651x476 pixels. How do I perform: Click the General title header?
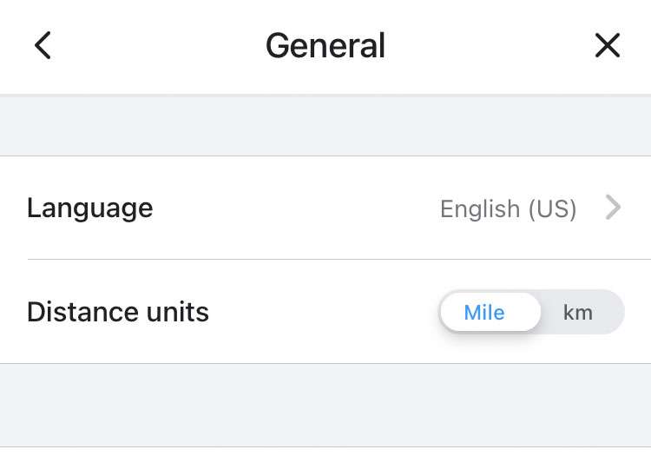(x=325, y=45)
